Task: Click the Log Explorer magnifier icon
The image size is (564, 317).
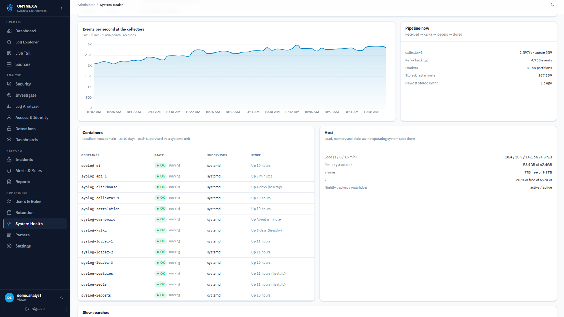Action: pos(9,42)
